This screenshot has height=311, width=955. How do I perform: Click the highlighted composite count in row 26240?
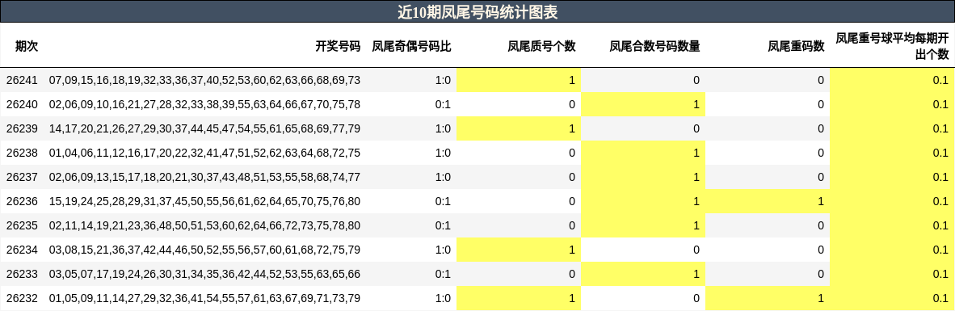pyautogui.click(x=643, y=104)
